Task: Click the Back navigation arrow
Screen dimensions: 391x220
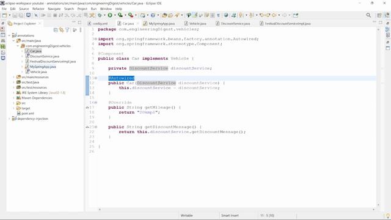Action: coord(274,15)
